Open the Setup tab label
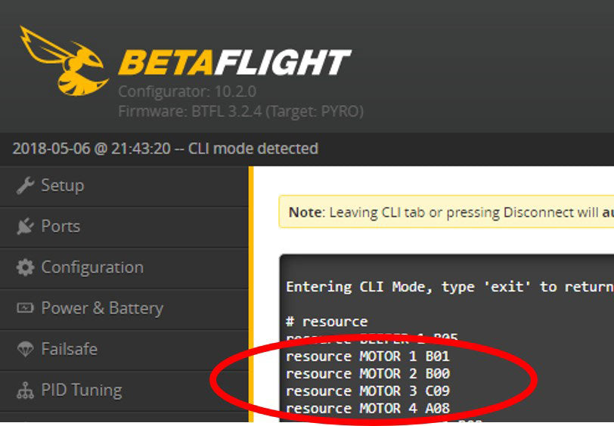This screenshot has width=614, height=426. pyautogui.click(x=62, y=186)
